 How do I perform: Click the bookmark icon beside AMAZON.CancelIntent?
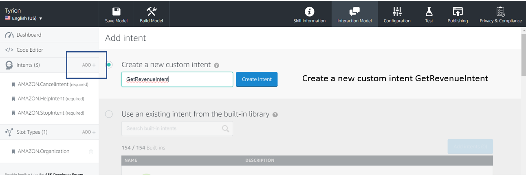tap(13, 85)
